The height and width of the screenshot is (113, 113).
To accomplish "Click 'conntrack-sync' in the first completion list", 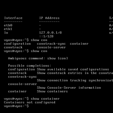I will pyautogui.click(x=51, y=44).
